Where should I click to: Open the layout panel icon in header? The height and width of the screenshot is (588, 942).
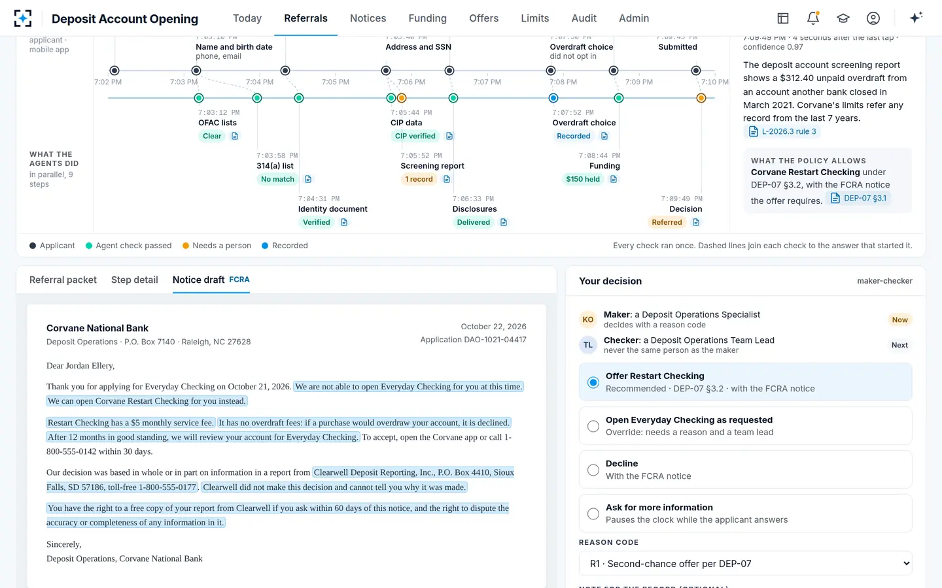pyautogui.click(x=783, y=18)
